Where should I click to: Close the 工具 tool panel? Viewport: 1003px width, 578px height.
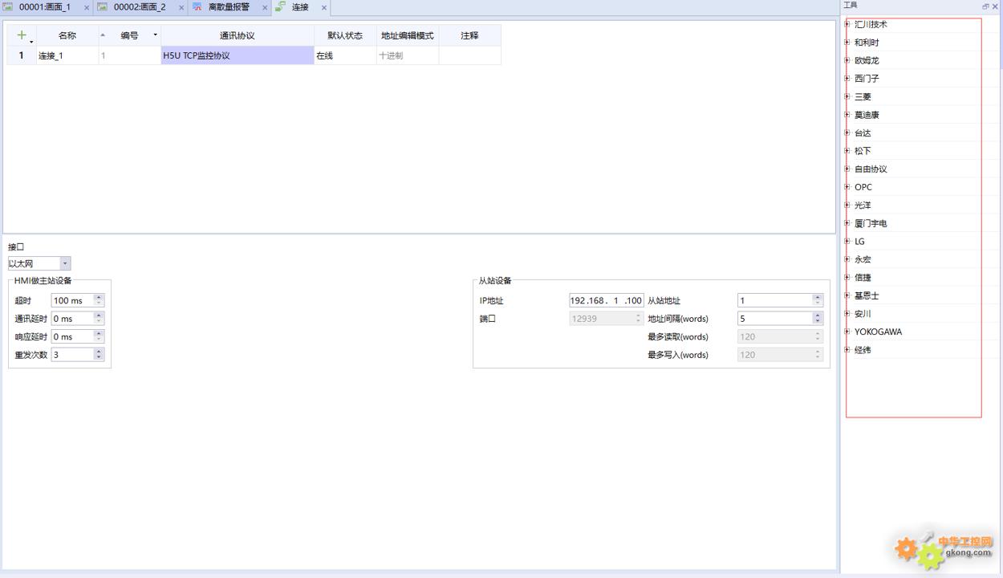coord(995,6)
